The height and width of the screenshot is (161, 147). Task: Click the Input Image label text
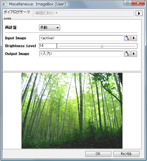[16, 38]
